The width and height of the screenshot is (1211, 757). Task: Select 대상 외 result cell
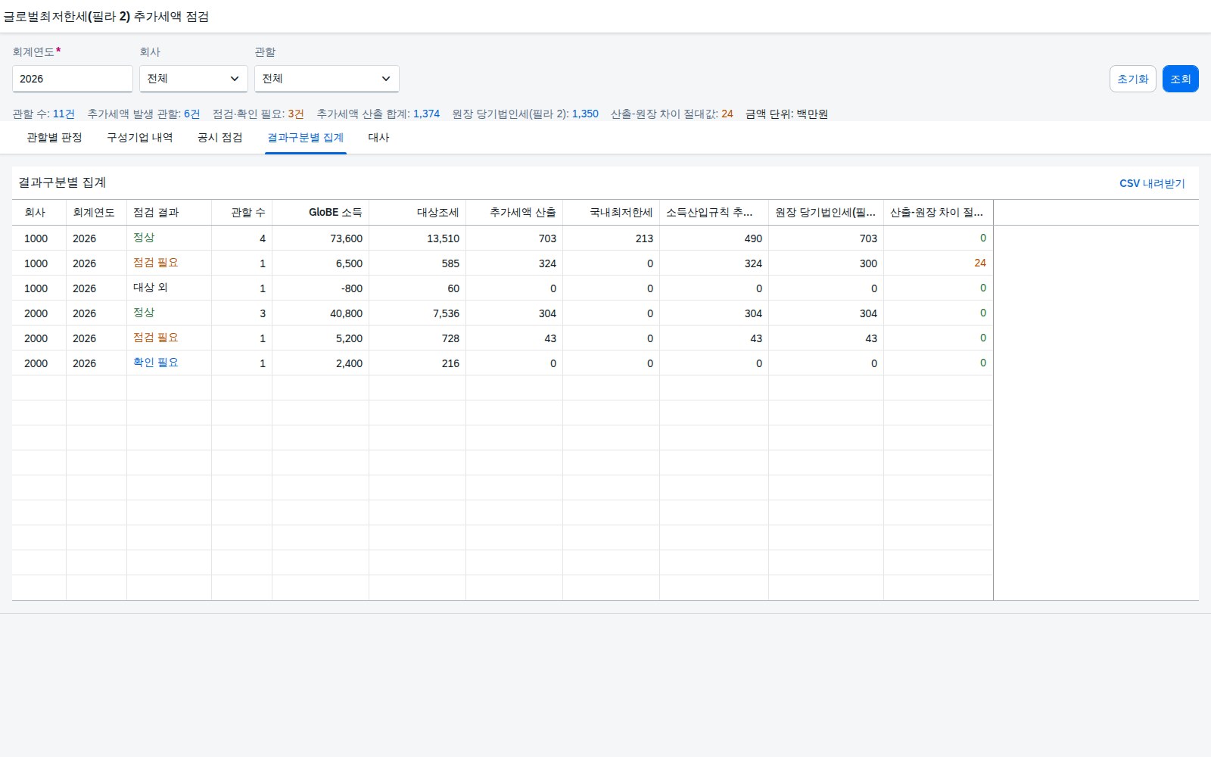pyautogui.click(x=151, y=288)
